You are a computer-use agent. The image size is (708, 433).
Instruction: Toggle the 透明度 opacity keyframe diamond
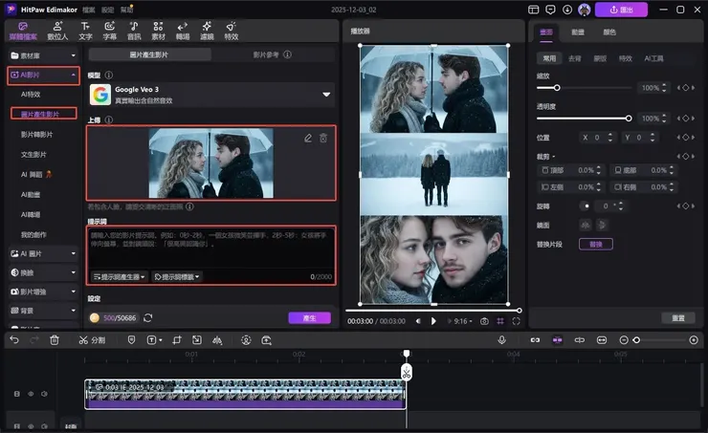tap(685, 119)
